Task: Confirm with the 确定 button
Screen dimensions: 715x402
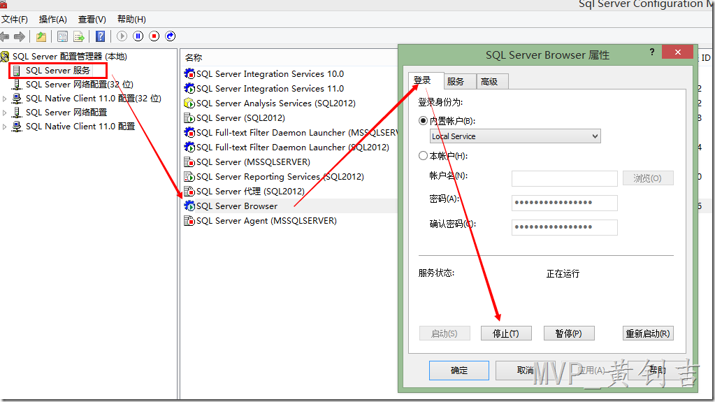Action: click(x=459, y=371)
